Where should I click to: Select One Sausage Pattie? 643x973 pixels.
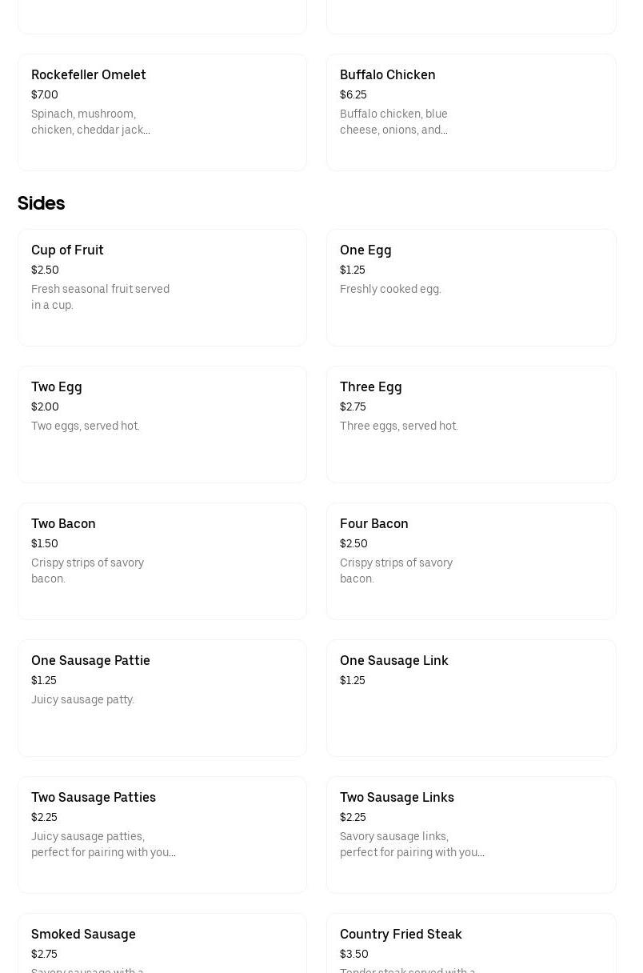[162, 697]
